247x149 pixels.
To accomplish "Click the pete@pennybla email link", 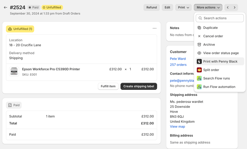I will tap(182, 81).
